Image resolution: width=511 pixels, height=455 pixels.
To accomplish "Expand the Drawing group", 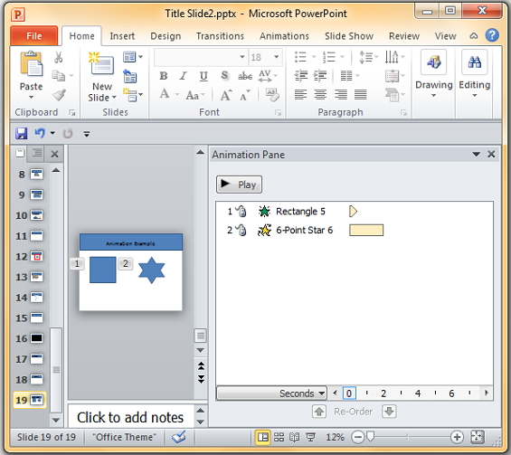I will coord(434,74).
